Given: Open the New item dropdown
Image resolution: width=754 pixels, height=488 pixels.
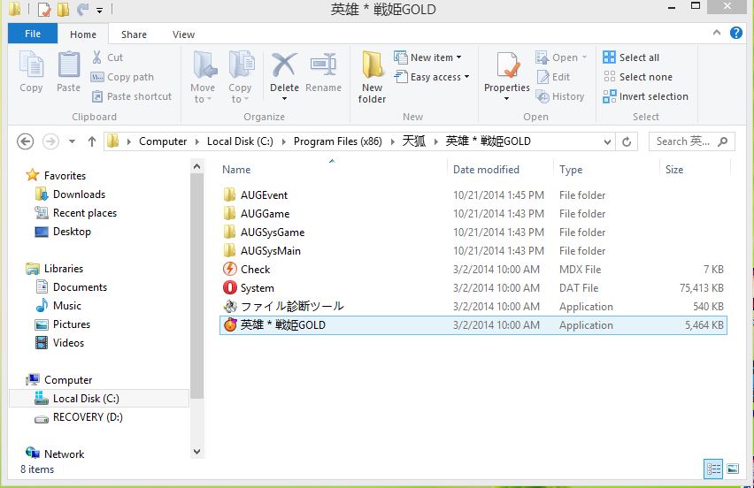Looking at the screenshot, I should (427, 57).
